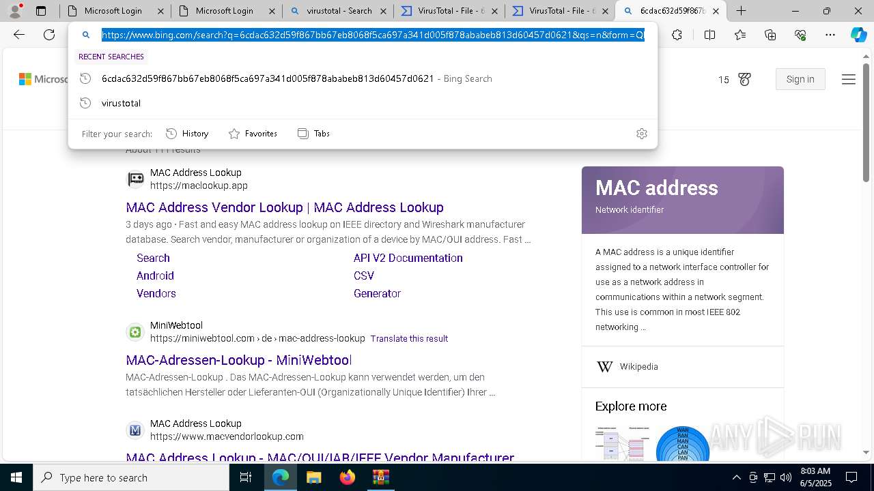
Task: Close the first Microsoft Login tab
Action: (x=160, y=11)
